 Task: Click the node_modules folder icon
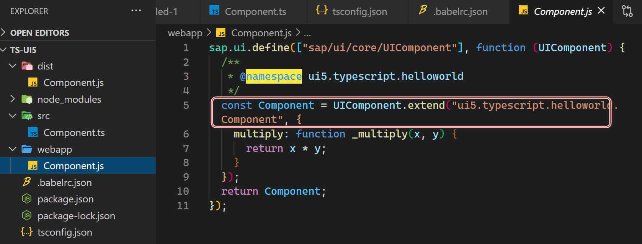coord(27,99)
